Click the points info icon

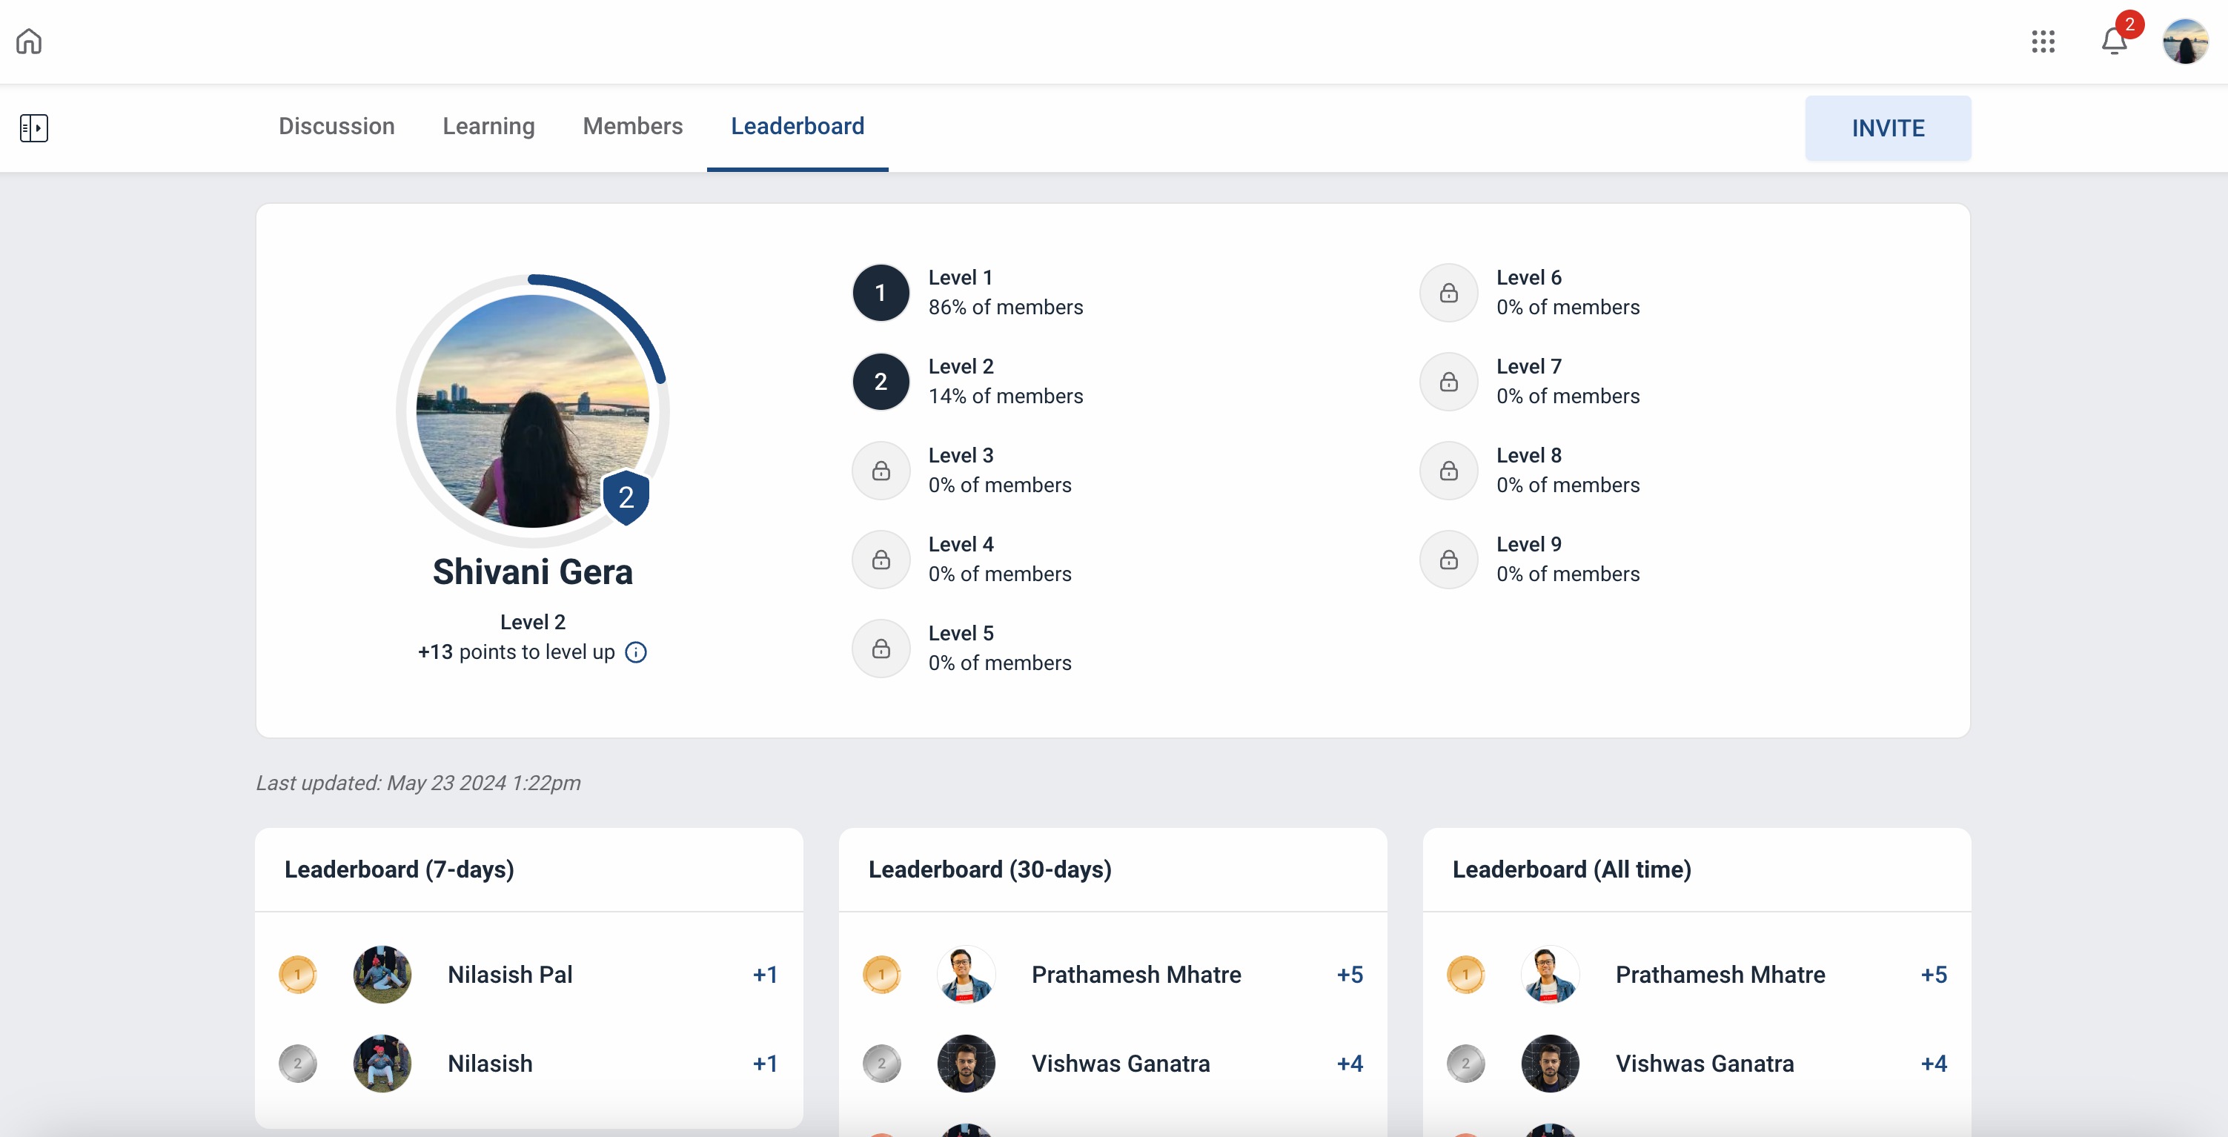pyautogui.click(x=636, y=652)
